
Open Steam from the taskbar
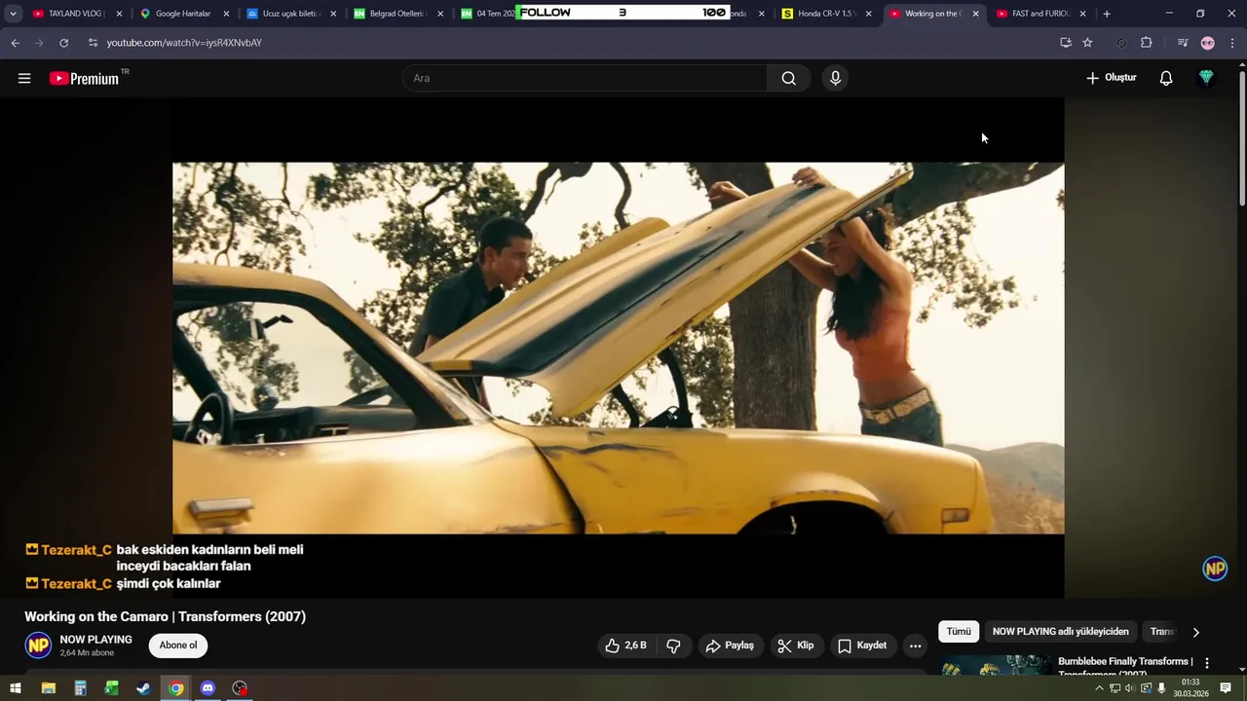[x=143, y=688]
